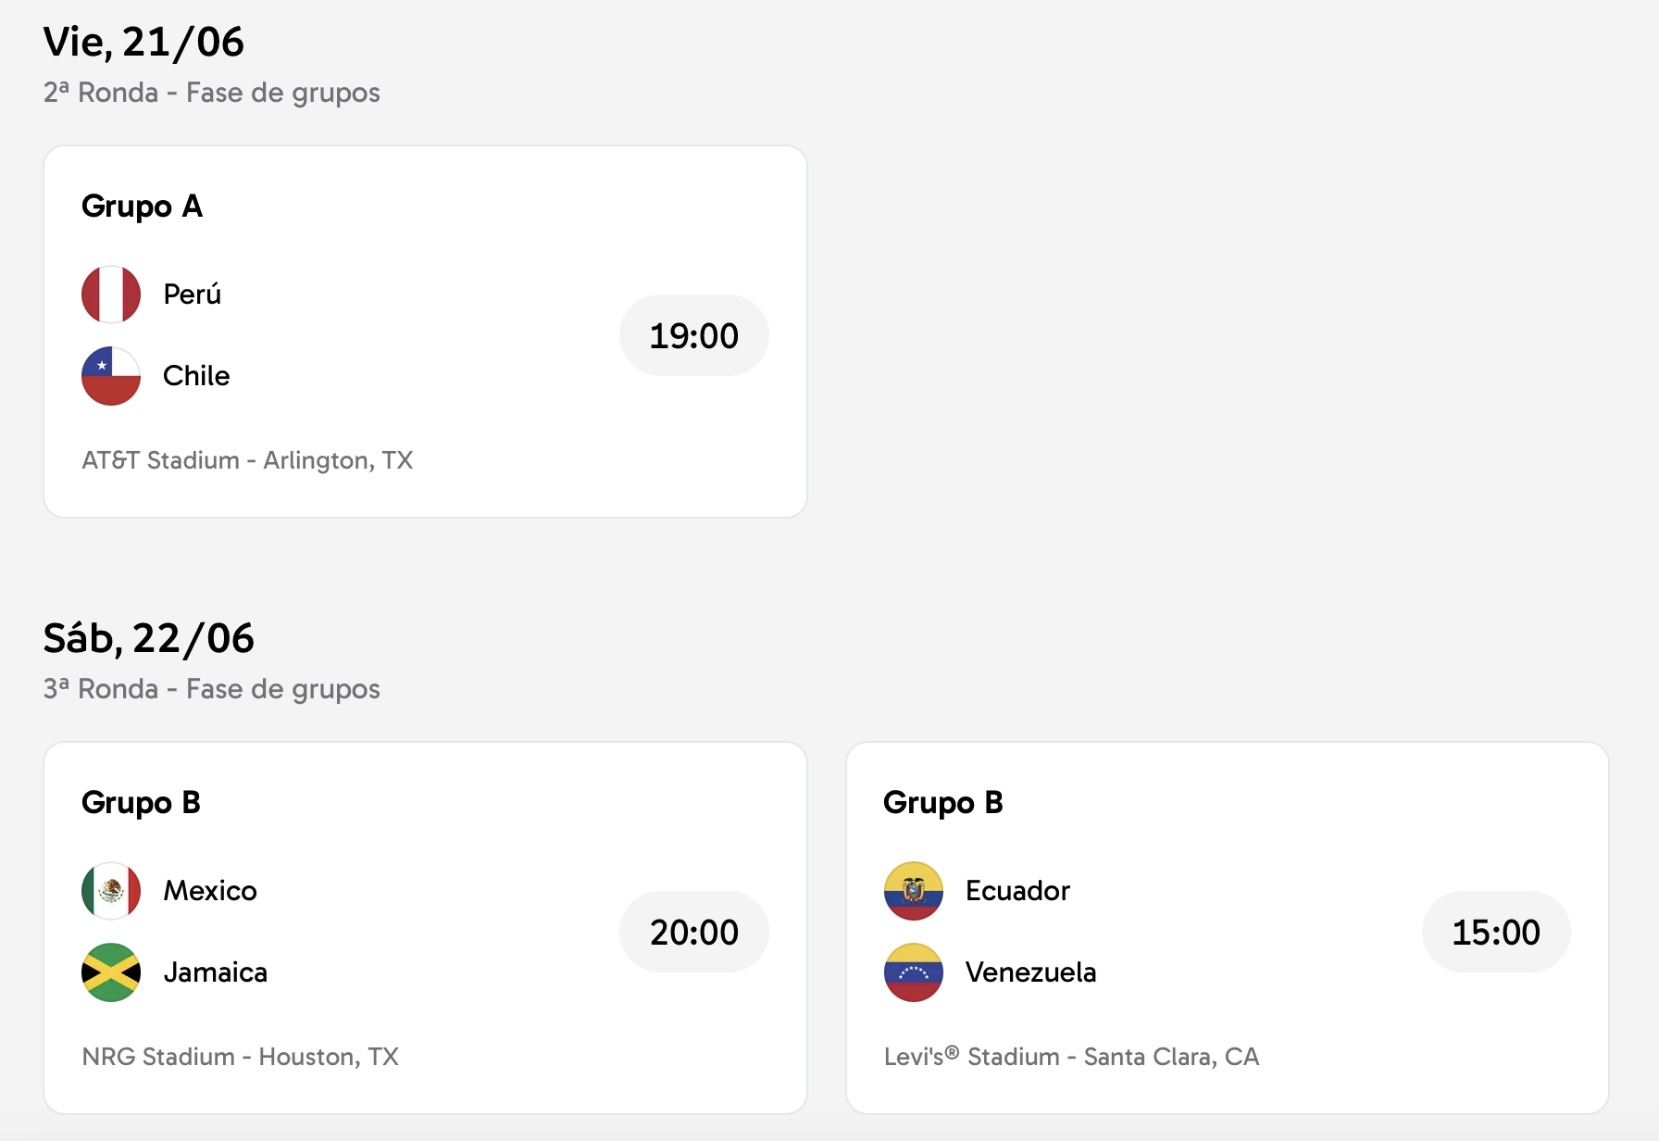
Task: Click the Sáb, 22/06 date heading
Action: click(148, 639)
